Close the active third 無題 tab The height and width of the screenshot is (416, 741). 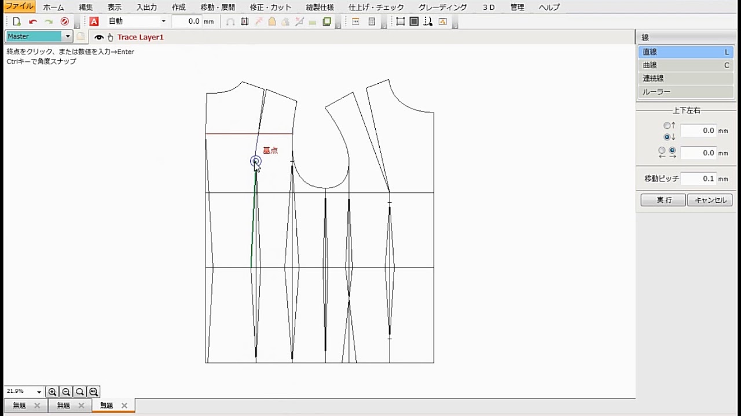point(124,406)
